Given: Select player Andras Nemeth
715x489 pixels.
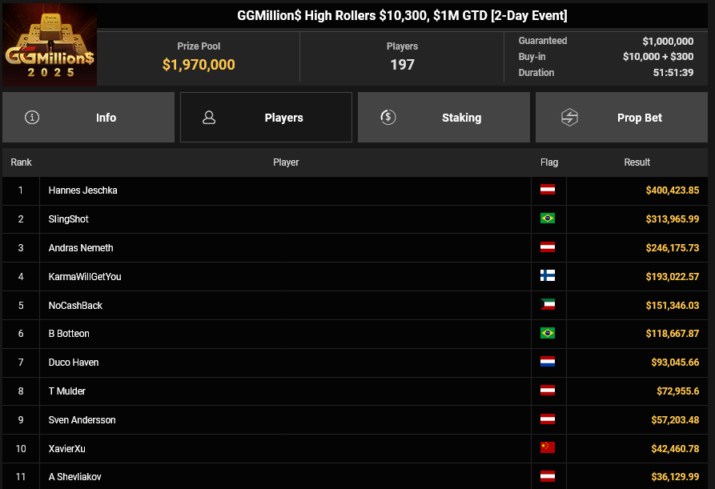Looking at the screenshot, I should [x=81, y=248].
